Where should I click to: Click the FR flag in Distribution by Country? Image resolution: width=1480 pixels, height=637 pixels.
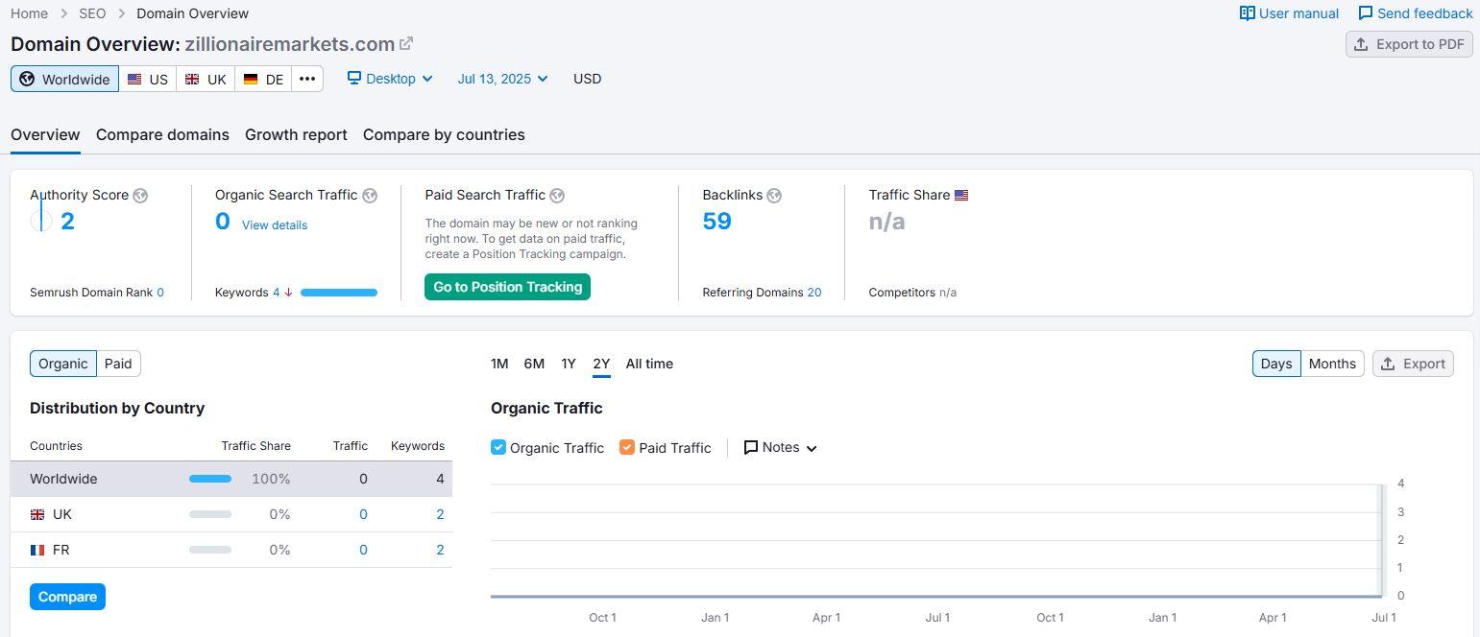pos(37,551)
